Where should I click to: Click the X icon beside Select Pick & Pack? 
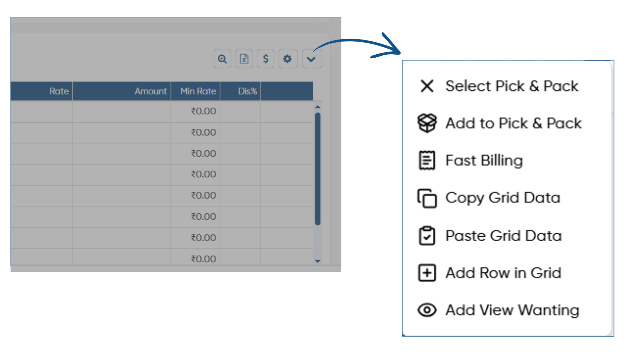pyautogui.click(x=427, y=86)
